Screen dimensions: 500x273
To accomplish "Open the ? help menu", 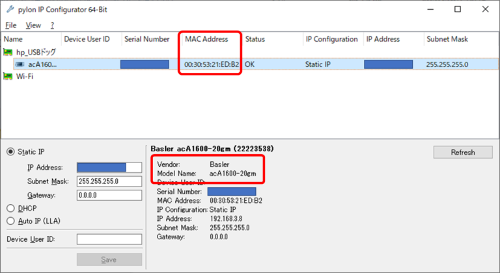I will click(52, 25).
